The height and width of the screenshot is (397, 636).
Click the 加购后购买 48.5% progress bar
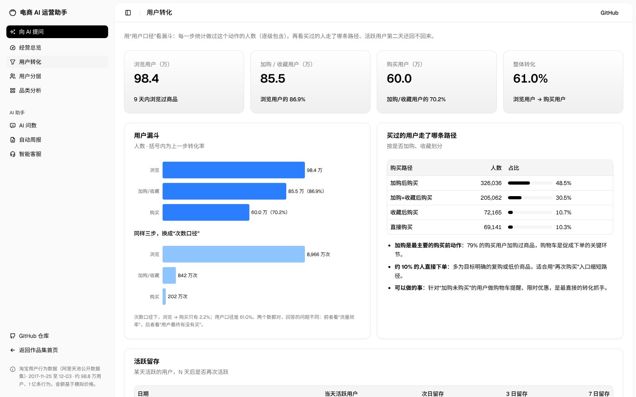pos(530,183)
